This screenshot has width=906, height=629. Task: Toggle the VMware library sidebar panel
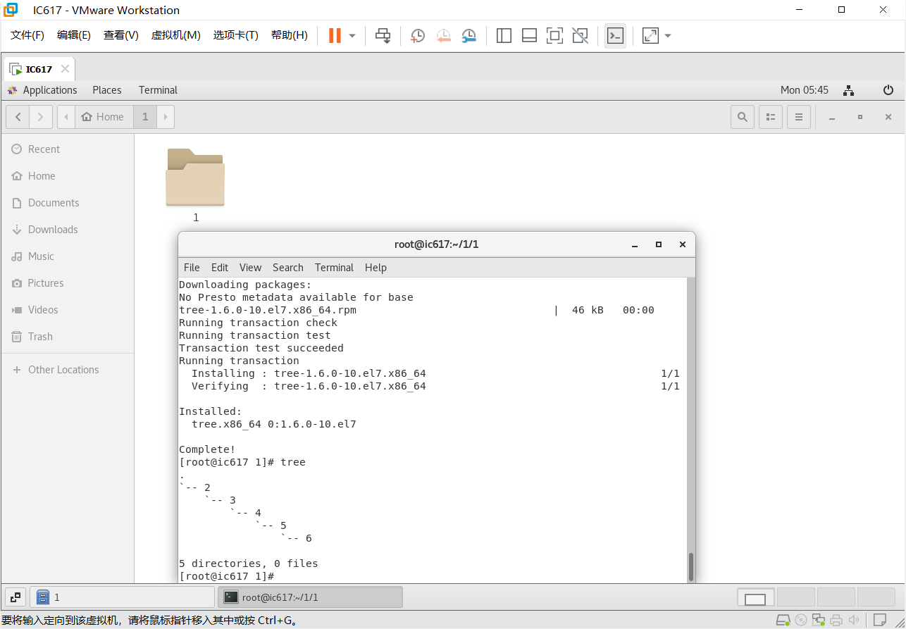(x=504, y=35)
